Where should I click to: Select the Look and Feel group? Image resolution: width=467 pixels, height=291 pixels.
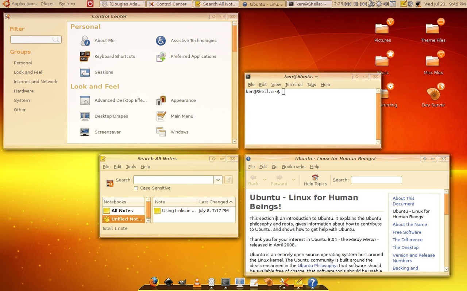28,72
